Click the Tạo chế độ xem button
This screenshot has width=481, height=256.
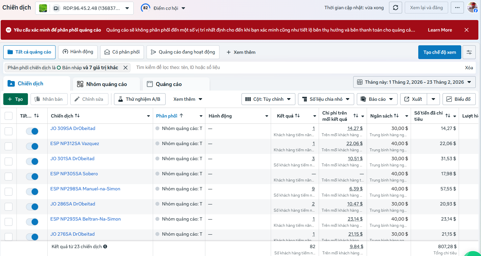[x=440, y=52]
